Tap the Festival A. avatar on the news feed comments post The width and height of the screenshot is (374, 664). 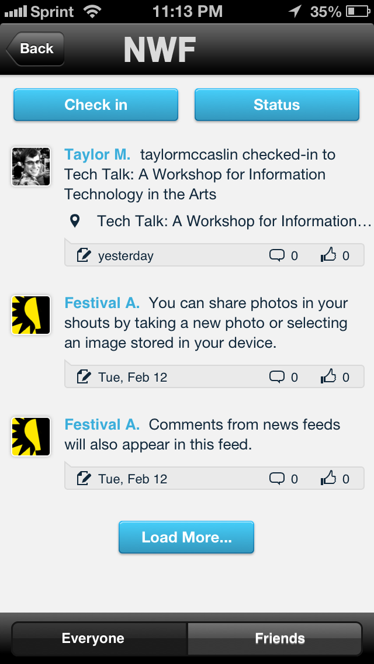(31, 437)
